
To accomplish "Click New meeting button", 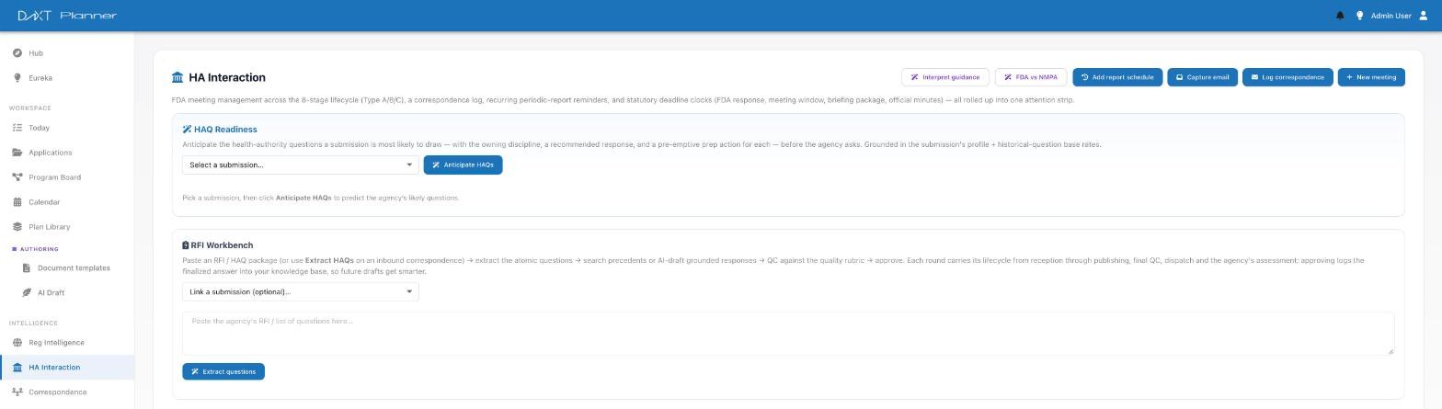I will point(1371,77).
